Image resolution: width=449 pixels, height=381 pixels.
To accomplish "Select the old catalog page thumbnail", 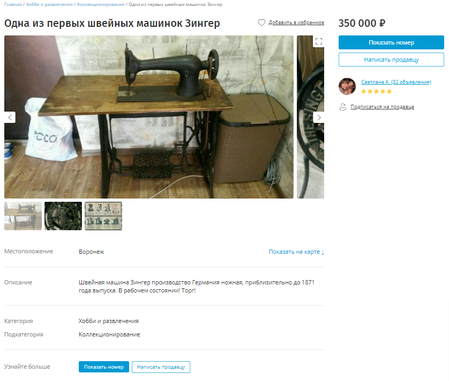I will [103, 216].
